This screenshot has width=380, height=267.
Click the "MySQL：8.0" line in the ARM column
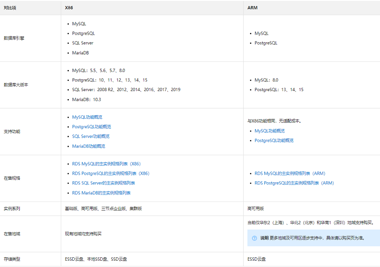pyautogui.click(x=266, y=80)
